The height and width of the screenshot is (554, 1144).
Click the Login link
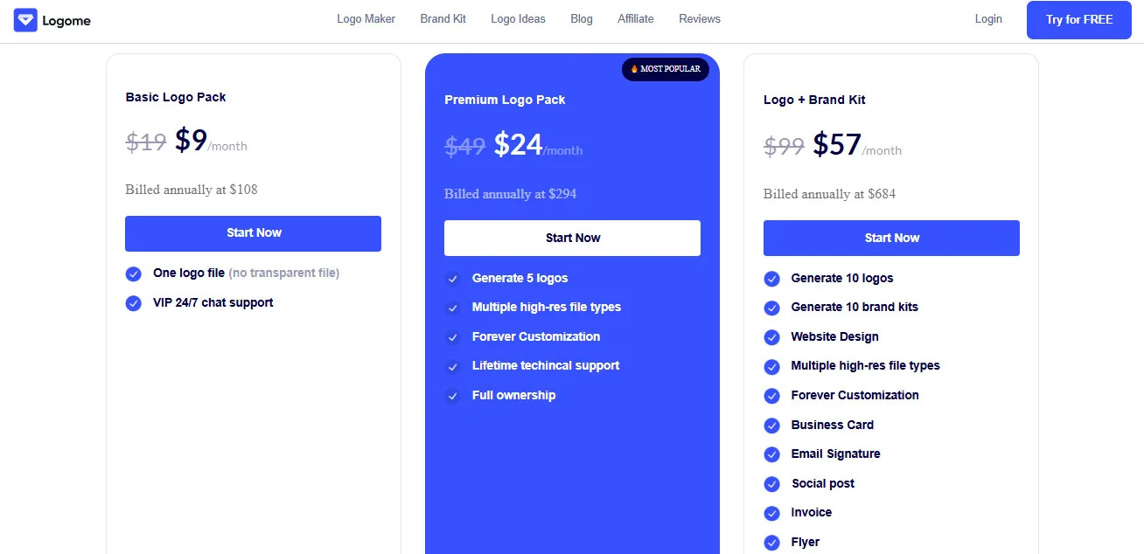988,18
